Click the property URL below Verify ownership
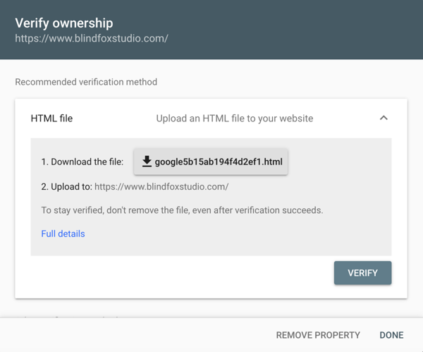This screenshot has height=352, width=423. (x=92, y=38)
